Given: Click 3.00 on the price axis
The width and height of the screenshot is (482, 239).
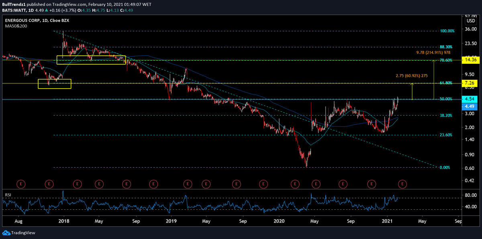Looking at the screenshot, I should click(x=470, y=114).
